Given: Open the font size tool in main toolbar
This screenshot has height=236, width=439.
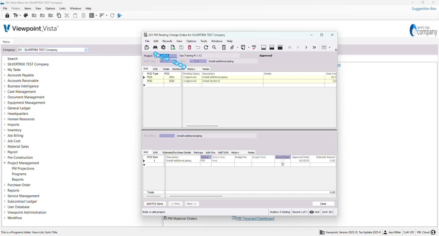Looking at the screenshot, I should pos(16,15).
